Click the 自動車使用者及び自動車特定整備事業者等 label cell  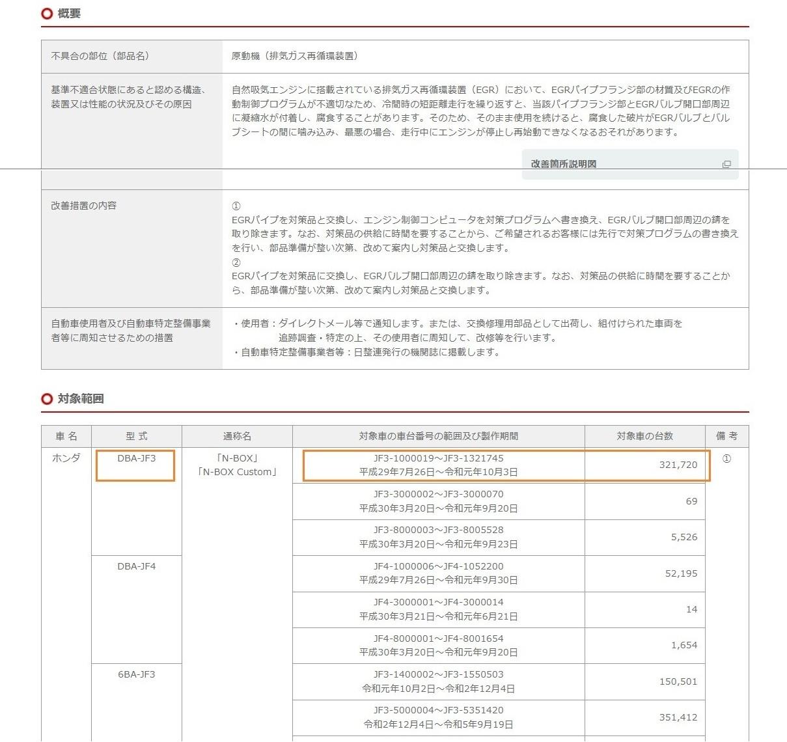tap(132, 338)
